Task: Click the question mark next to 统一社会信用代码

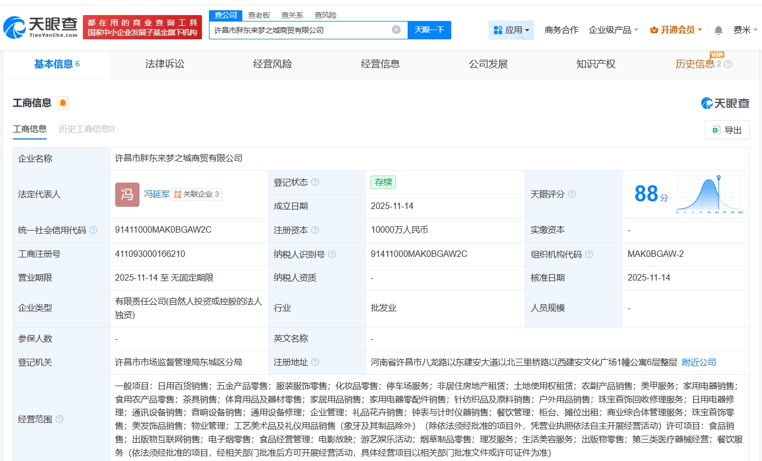Action: pos(94,230)
